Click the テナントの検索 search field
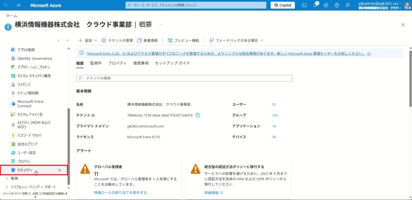412x200 pixels. coord(184,78)
